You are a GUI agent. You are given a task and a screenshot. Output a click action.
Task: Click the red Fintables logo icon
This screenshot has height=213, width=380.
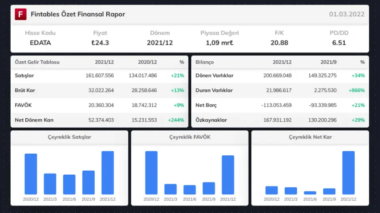coord(20,14)
